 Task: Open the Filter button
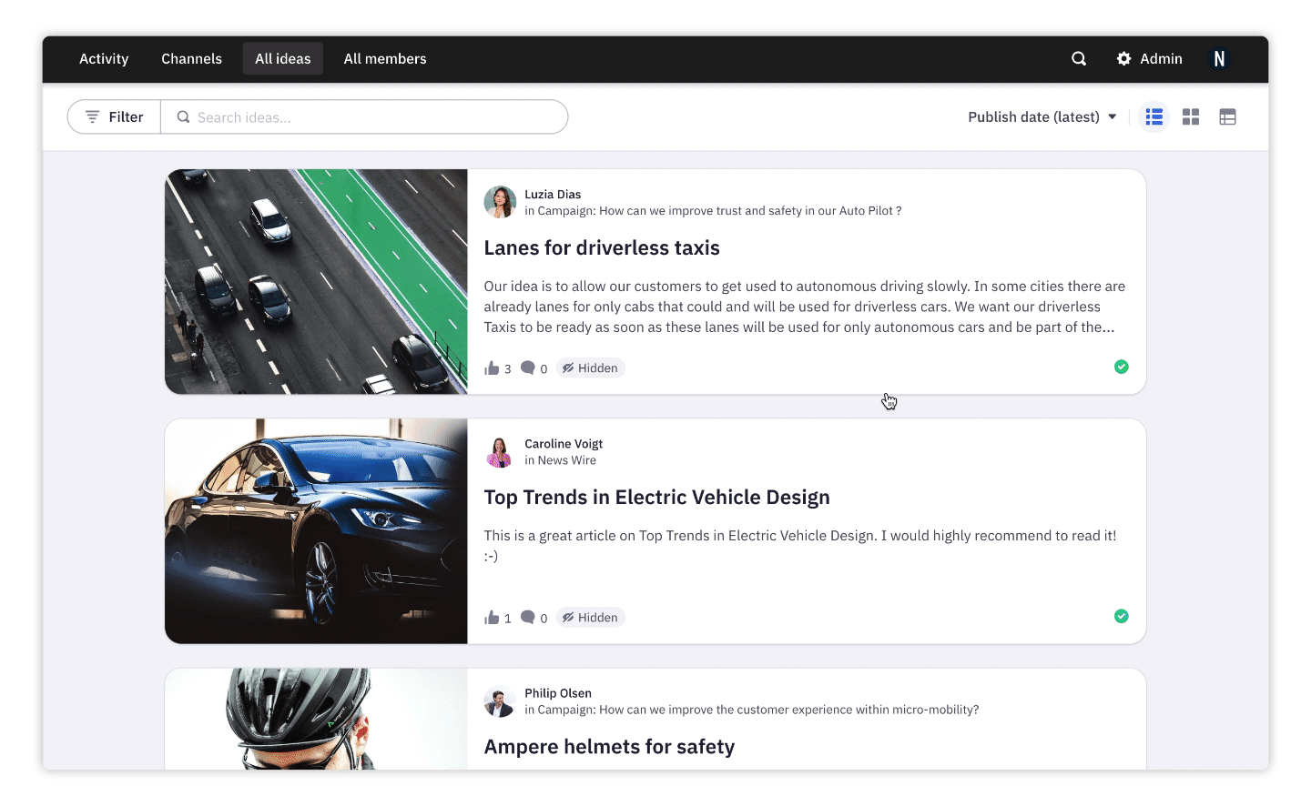click(115, 116)
